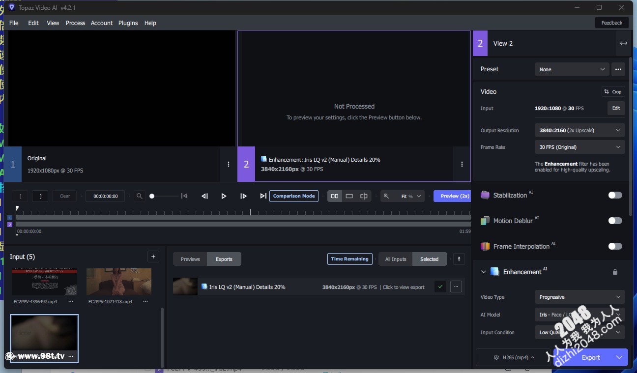
Task: Open the Fit % zoom dropdown
Action: tap(411, 196)
